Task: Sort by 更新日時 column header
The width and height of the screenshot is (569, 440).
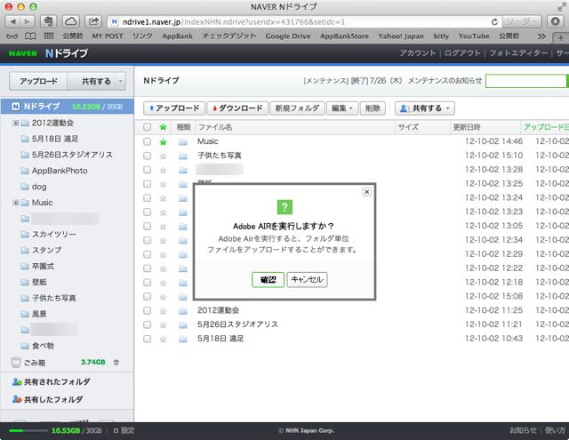Action: (x=467, y=127)
